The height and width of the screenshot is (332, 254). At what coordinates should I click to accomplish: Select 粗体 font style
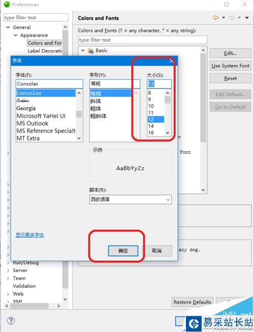coord(96,109)
